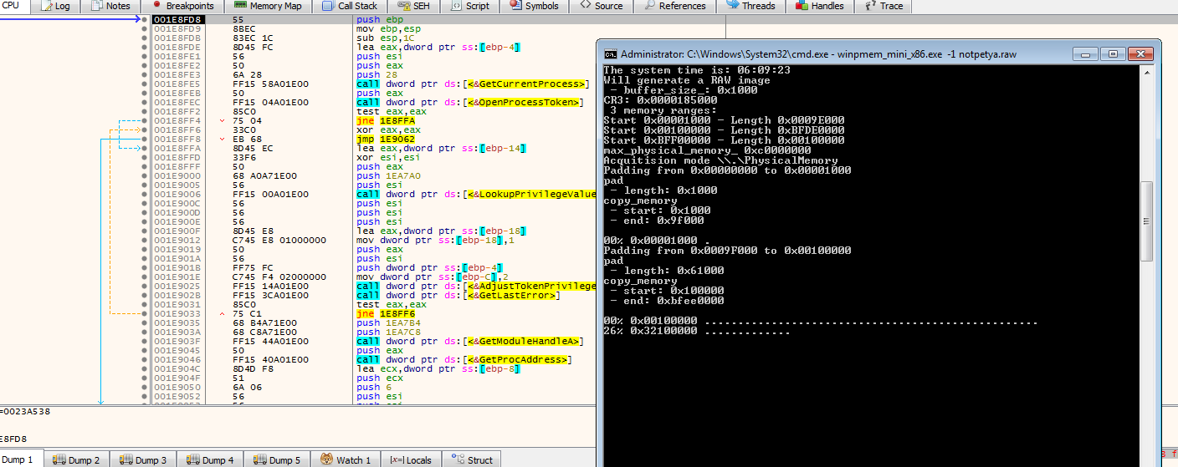Viewport: 1178px width, 467px height.
Task: Click opcode bytes C745 F4 02000000
Action: point(279,277)
